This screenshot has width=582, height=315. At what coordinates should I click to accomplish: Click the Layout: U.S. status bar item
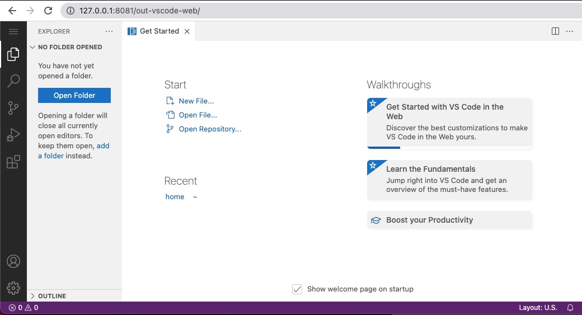(538, 308)
